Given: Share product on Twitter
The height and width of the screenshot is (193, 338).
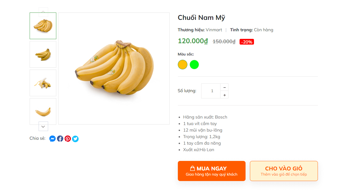Looking at the screenshot, I should 75,139.
